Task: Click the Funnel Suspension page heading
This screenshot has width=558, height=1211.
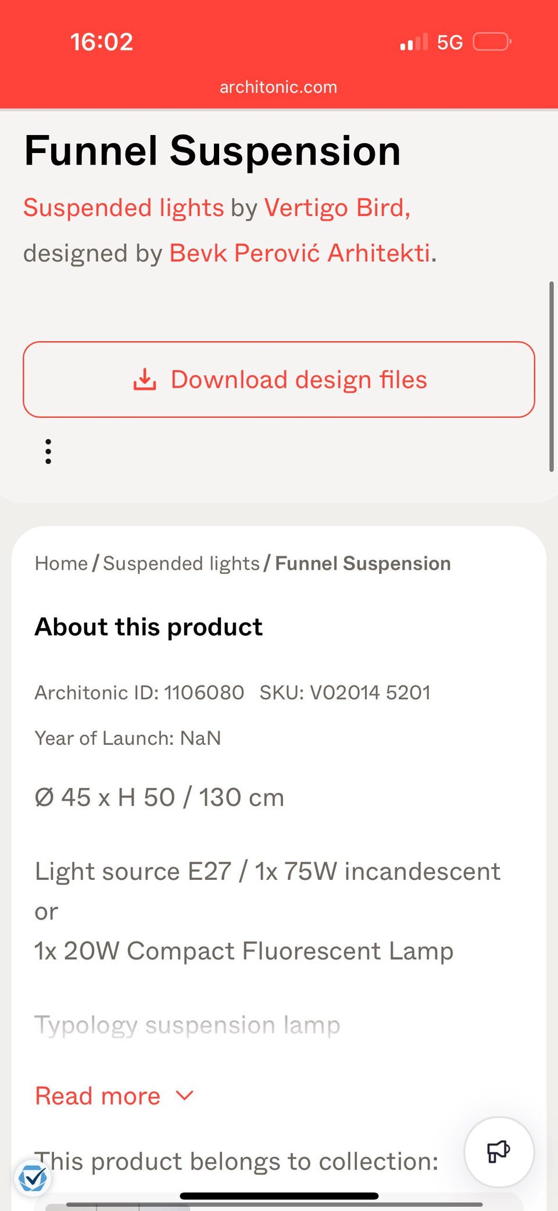Action: (x=213, y=151)
